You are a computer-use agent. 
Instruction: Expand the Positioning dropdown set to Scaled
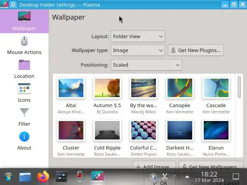click(146, 65)
